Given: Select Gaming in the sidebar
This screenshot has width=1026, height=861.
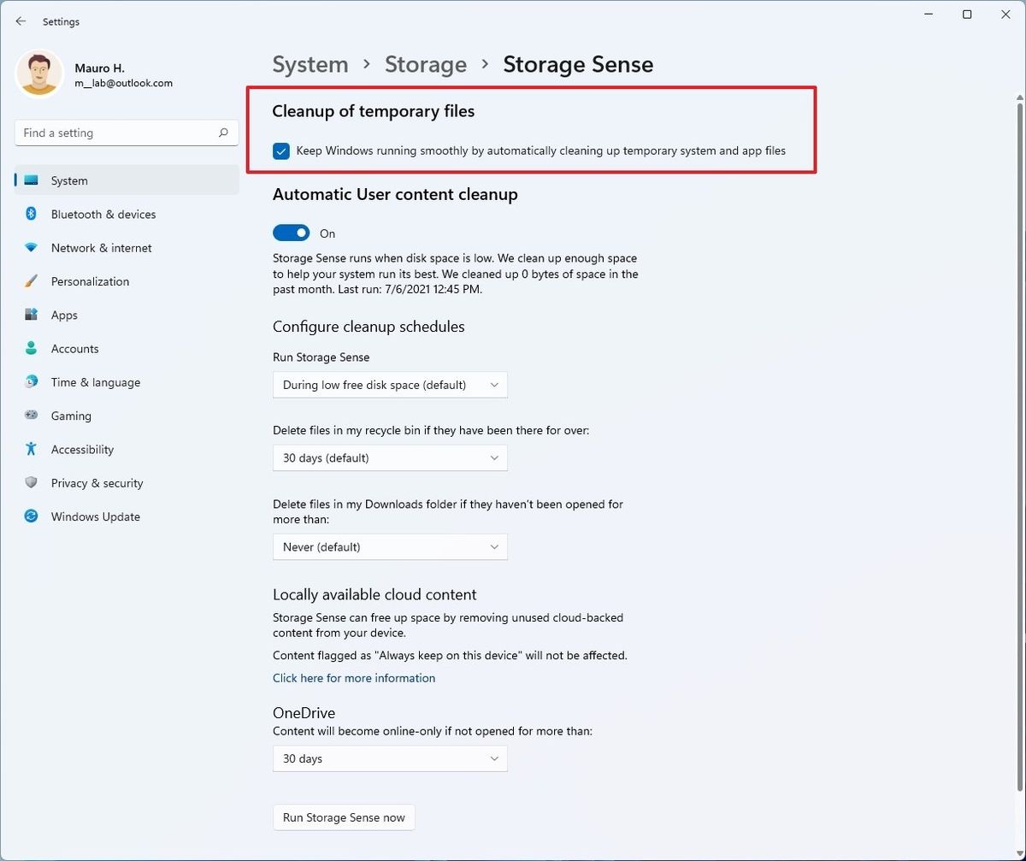Looking at the screenshot, I should click(70, 416).
